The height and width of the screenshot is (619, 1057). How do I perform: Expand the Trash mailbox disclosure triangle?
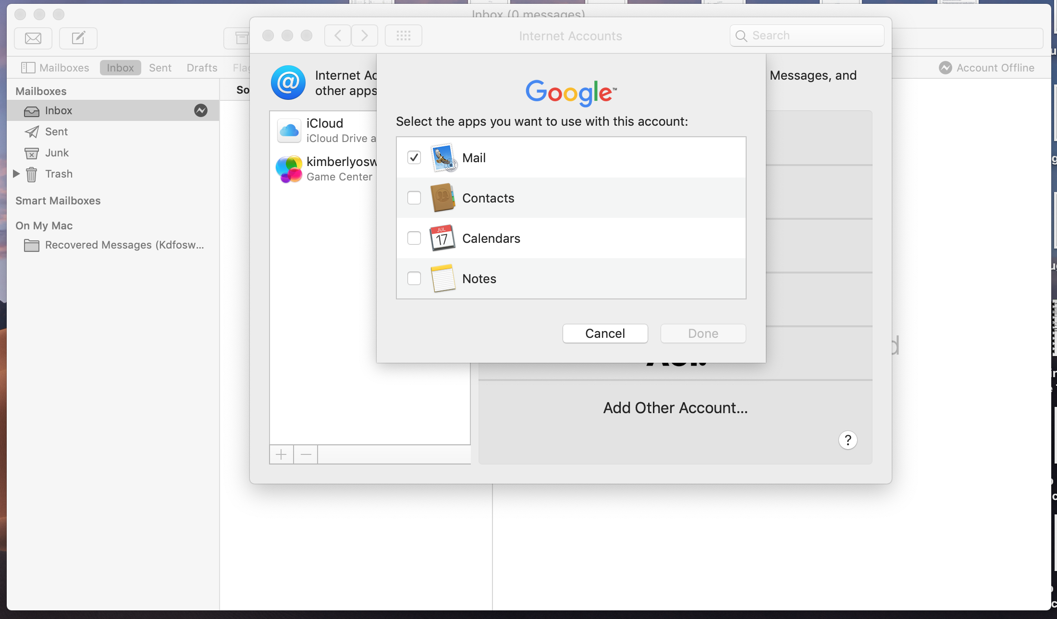click(16, 174)
